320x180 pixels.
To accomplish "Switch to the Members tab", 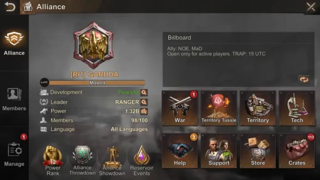I will point(14,100).
